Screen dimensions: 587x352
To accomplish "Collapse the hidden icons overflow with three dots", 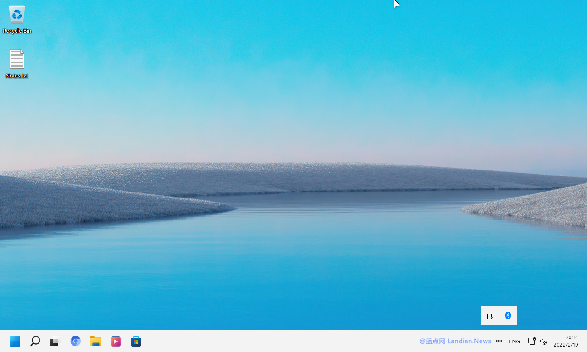I will [499, 341].
